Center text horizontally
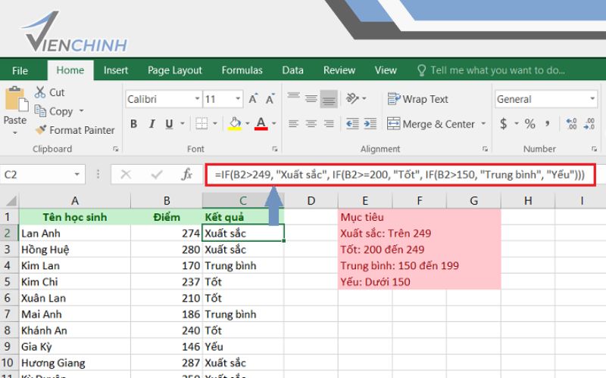The width and height of the screenshot is (606, 378). 311,123
